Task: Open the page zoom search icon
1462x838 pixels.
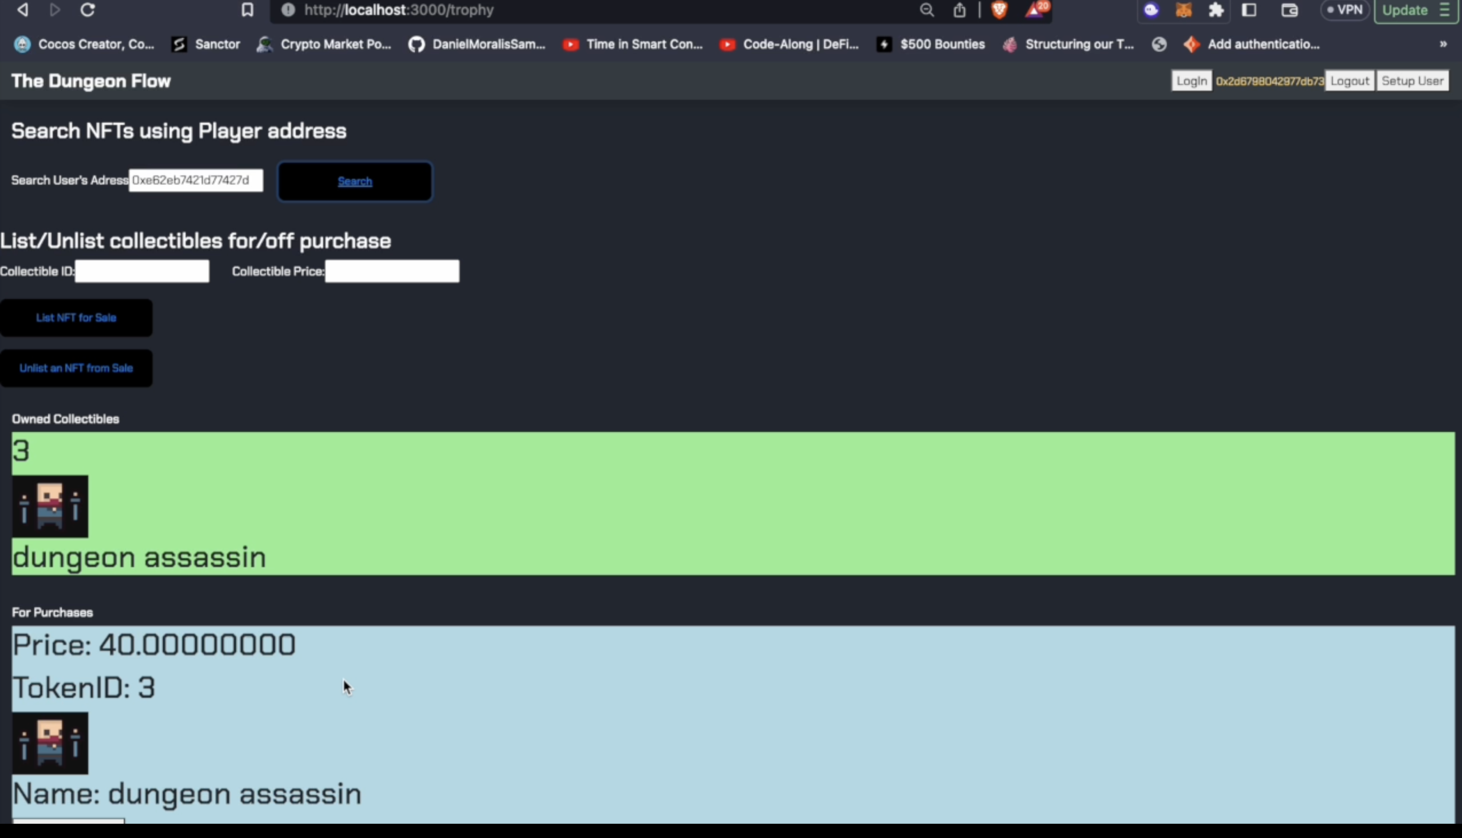Action: (x=927, y=10)
